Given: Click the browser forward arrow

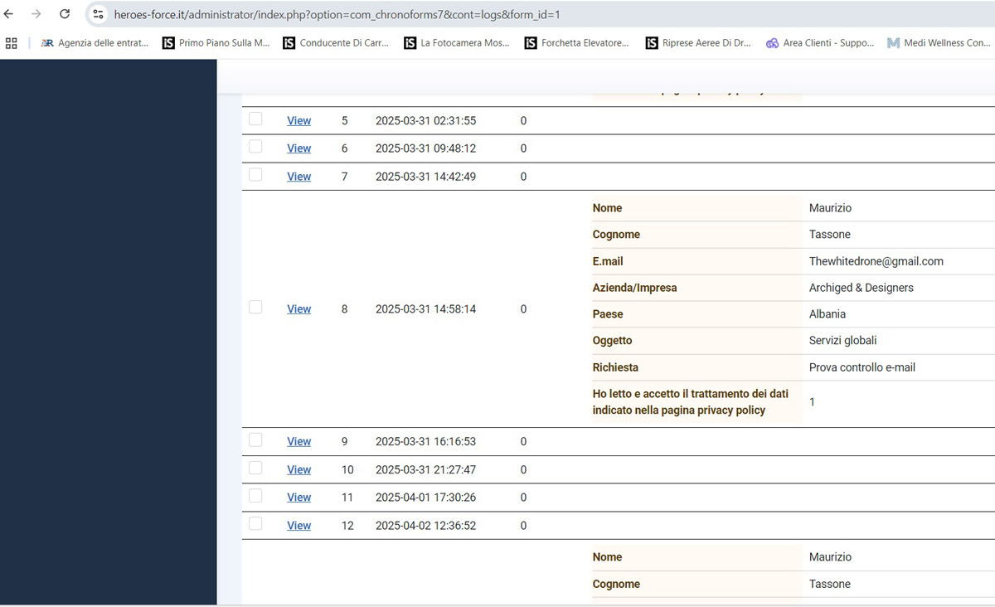Looking at the screenshot, I should pyautogui.click(x=36, y=14).
